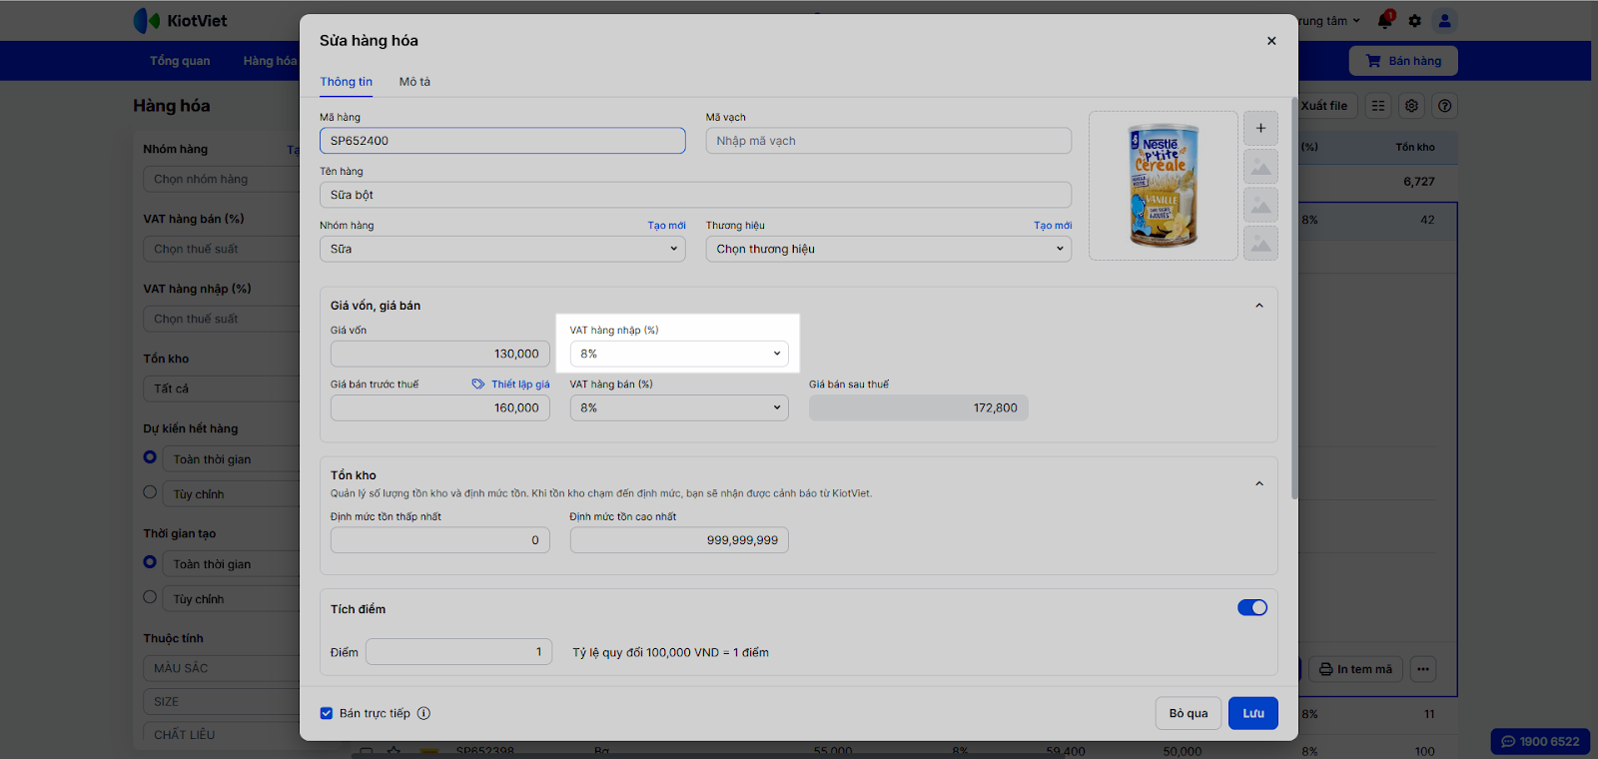The width and height of the screenshot is (1598, 759).
Task: Click the Thiết lập giá link
Action: click(x=520, y=384)
